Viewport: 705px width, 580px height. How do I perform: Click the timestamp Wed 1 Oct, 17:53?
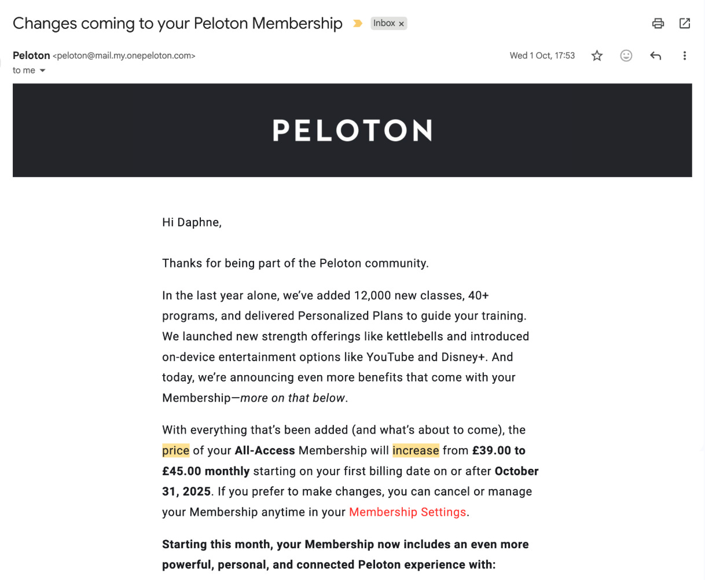[x=542, y=56]
